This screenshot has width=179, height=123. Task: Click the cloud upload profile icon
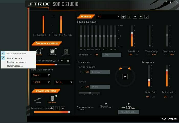pyautogui.click(x=135, y=17)
